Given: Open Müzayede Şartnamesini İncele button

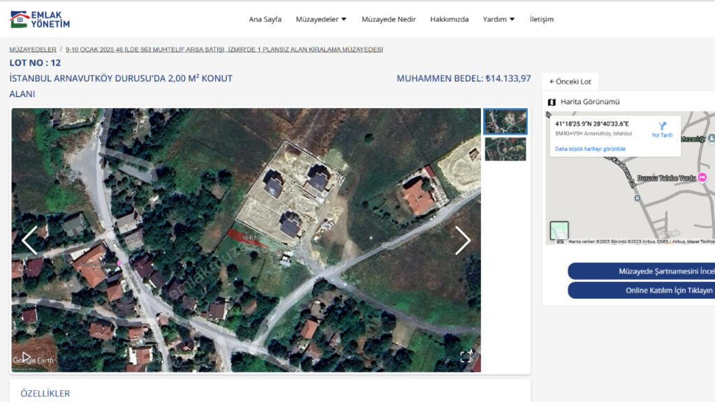Looking at the screenshot, I should tap(641, 271).
